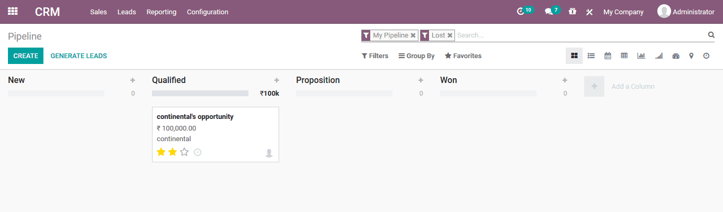
Task: Click Generate Leads
Action: coord(78,56)
